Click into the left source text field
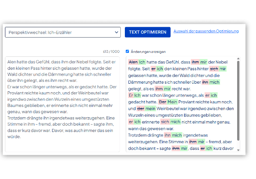 point(62,104)
